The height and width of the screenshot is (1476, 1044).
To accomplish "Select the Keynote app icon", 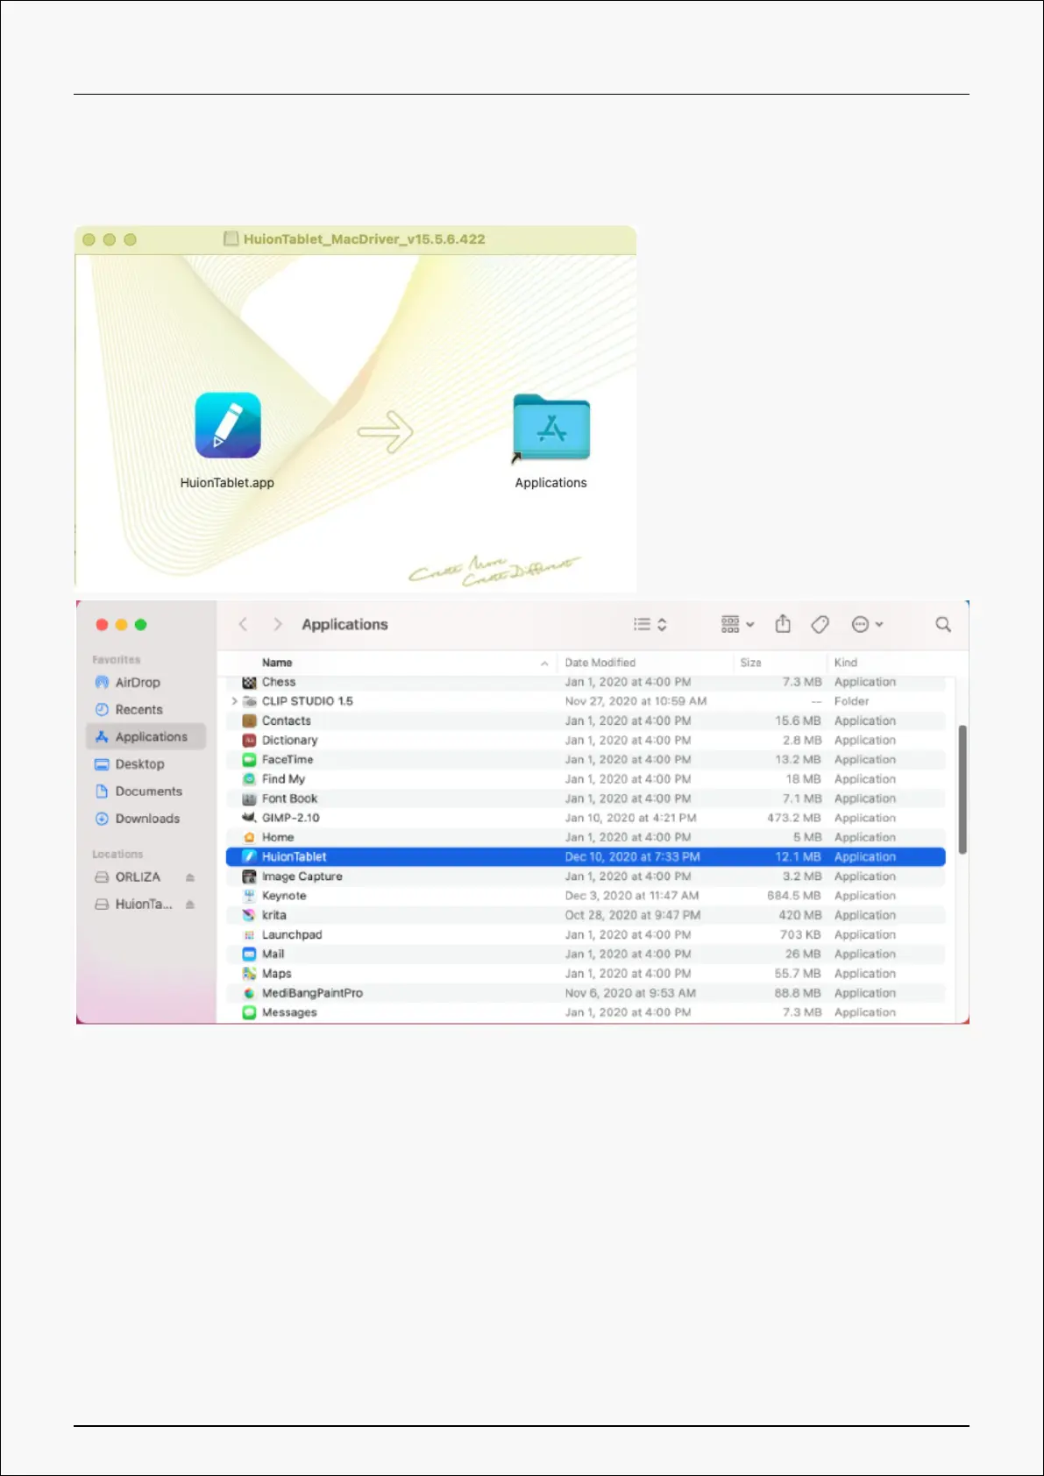I will tap(249, 896).
